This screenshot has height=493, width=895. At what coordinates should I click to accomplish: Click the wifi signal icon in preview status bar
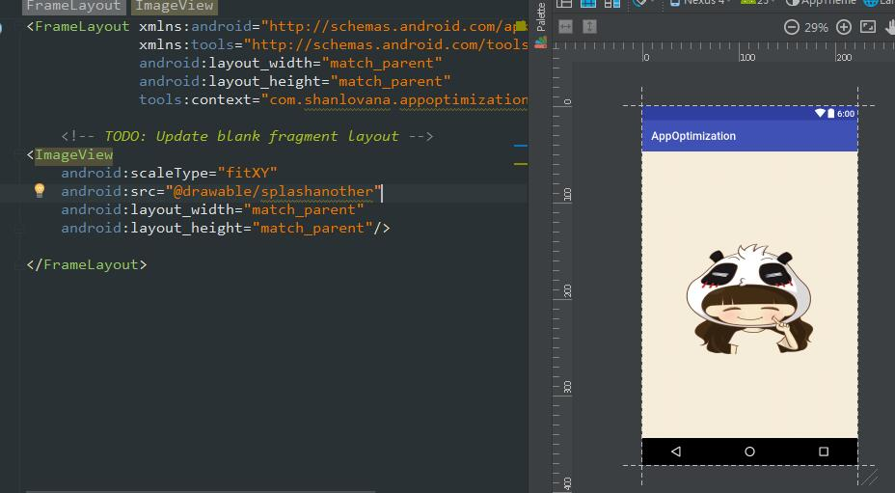pos(820,113)
